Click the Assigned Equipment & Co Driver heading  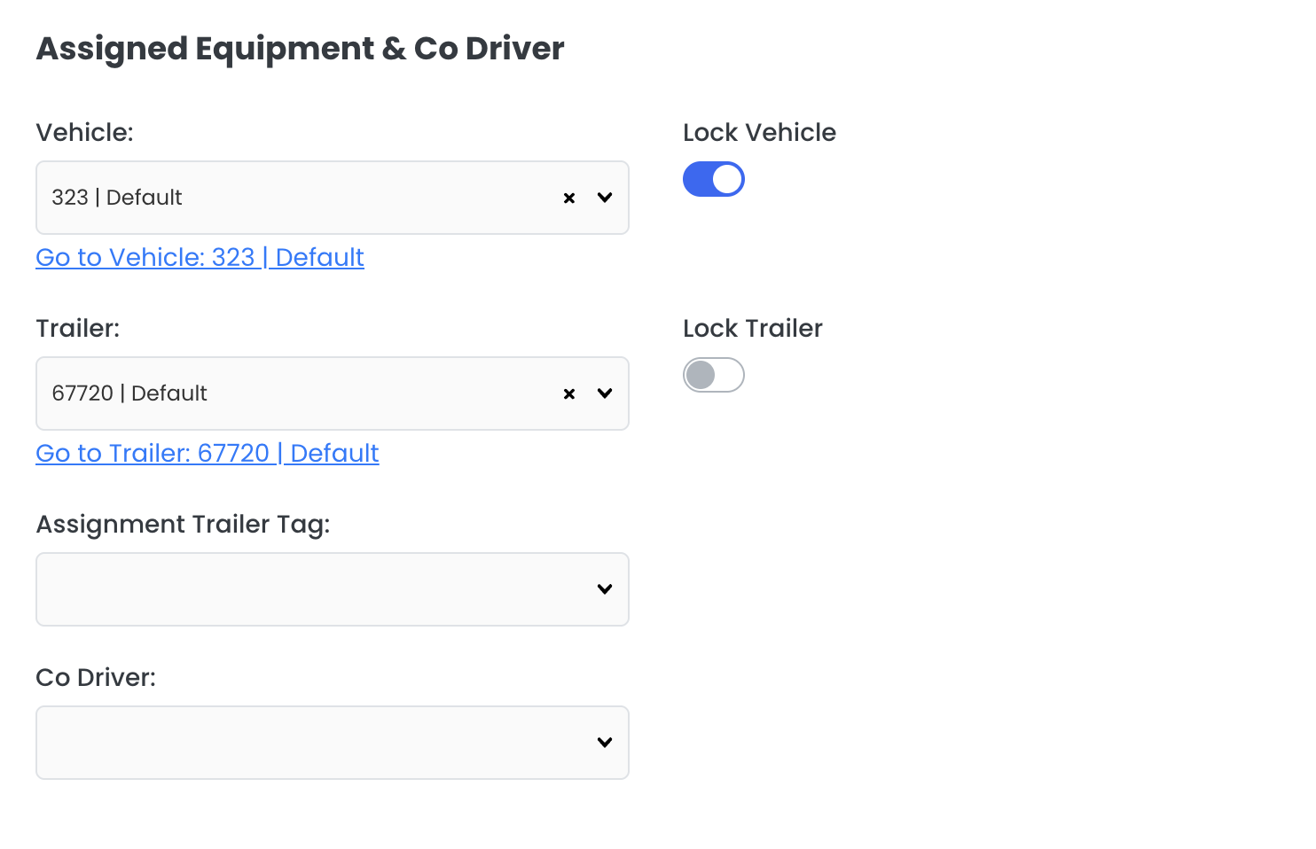click(x=300, y=49)
